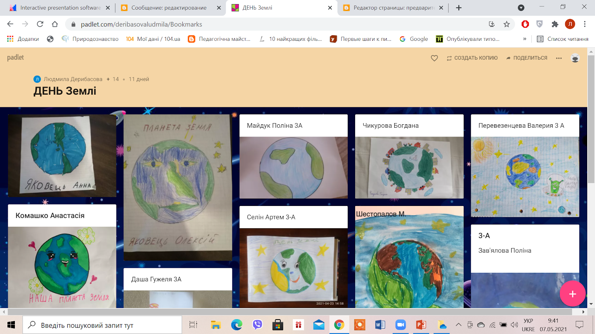Click the padlet logo
Image resolution: width=595 pixels, height=334 pixels.
(15, 58)
